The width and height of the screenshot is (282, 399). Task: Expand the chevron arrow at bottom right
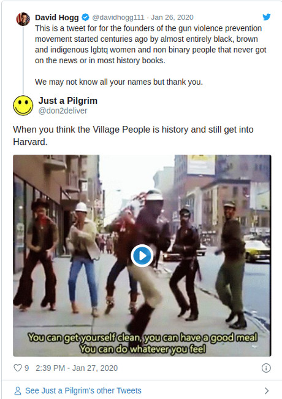tap(267, 390)
